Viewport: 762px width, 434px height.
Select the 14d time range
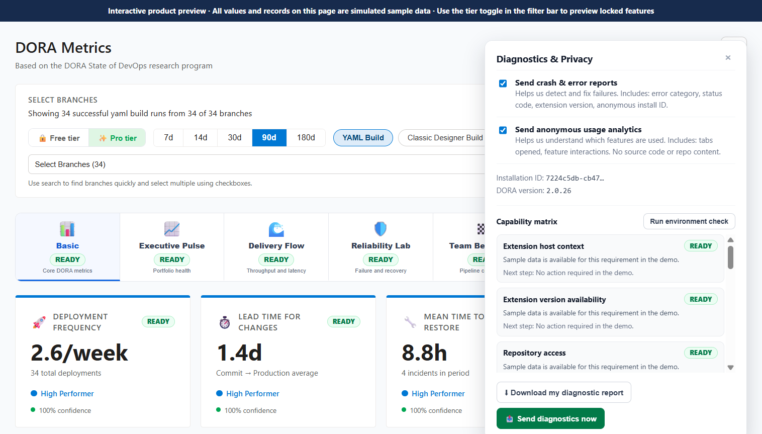[201, 138]
